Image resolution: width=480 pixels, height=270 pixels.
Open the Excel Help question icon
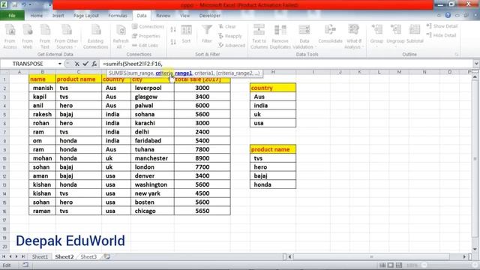(x=448, y=15)
